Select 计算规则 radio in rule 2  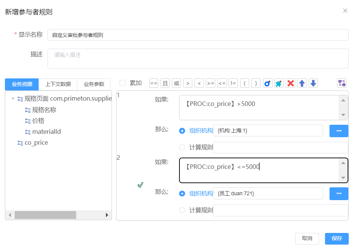pyautogui.click(x=182, y=210)
